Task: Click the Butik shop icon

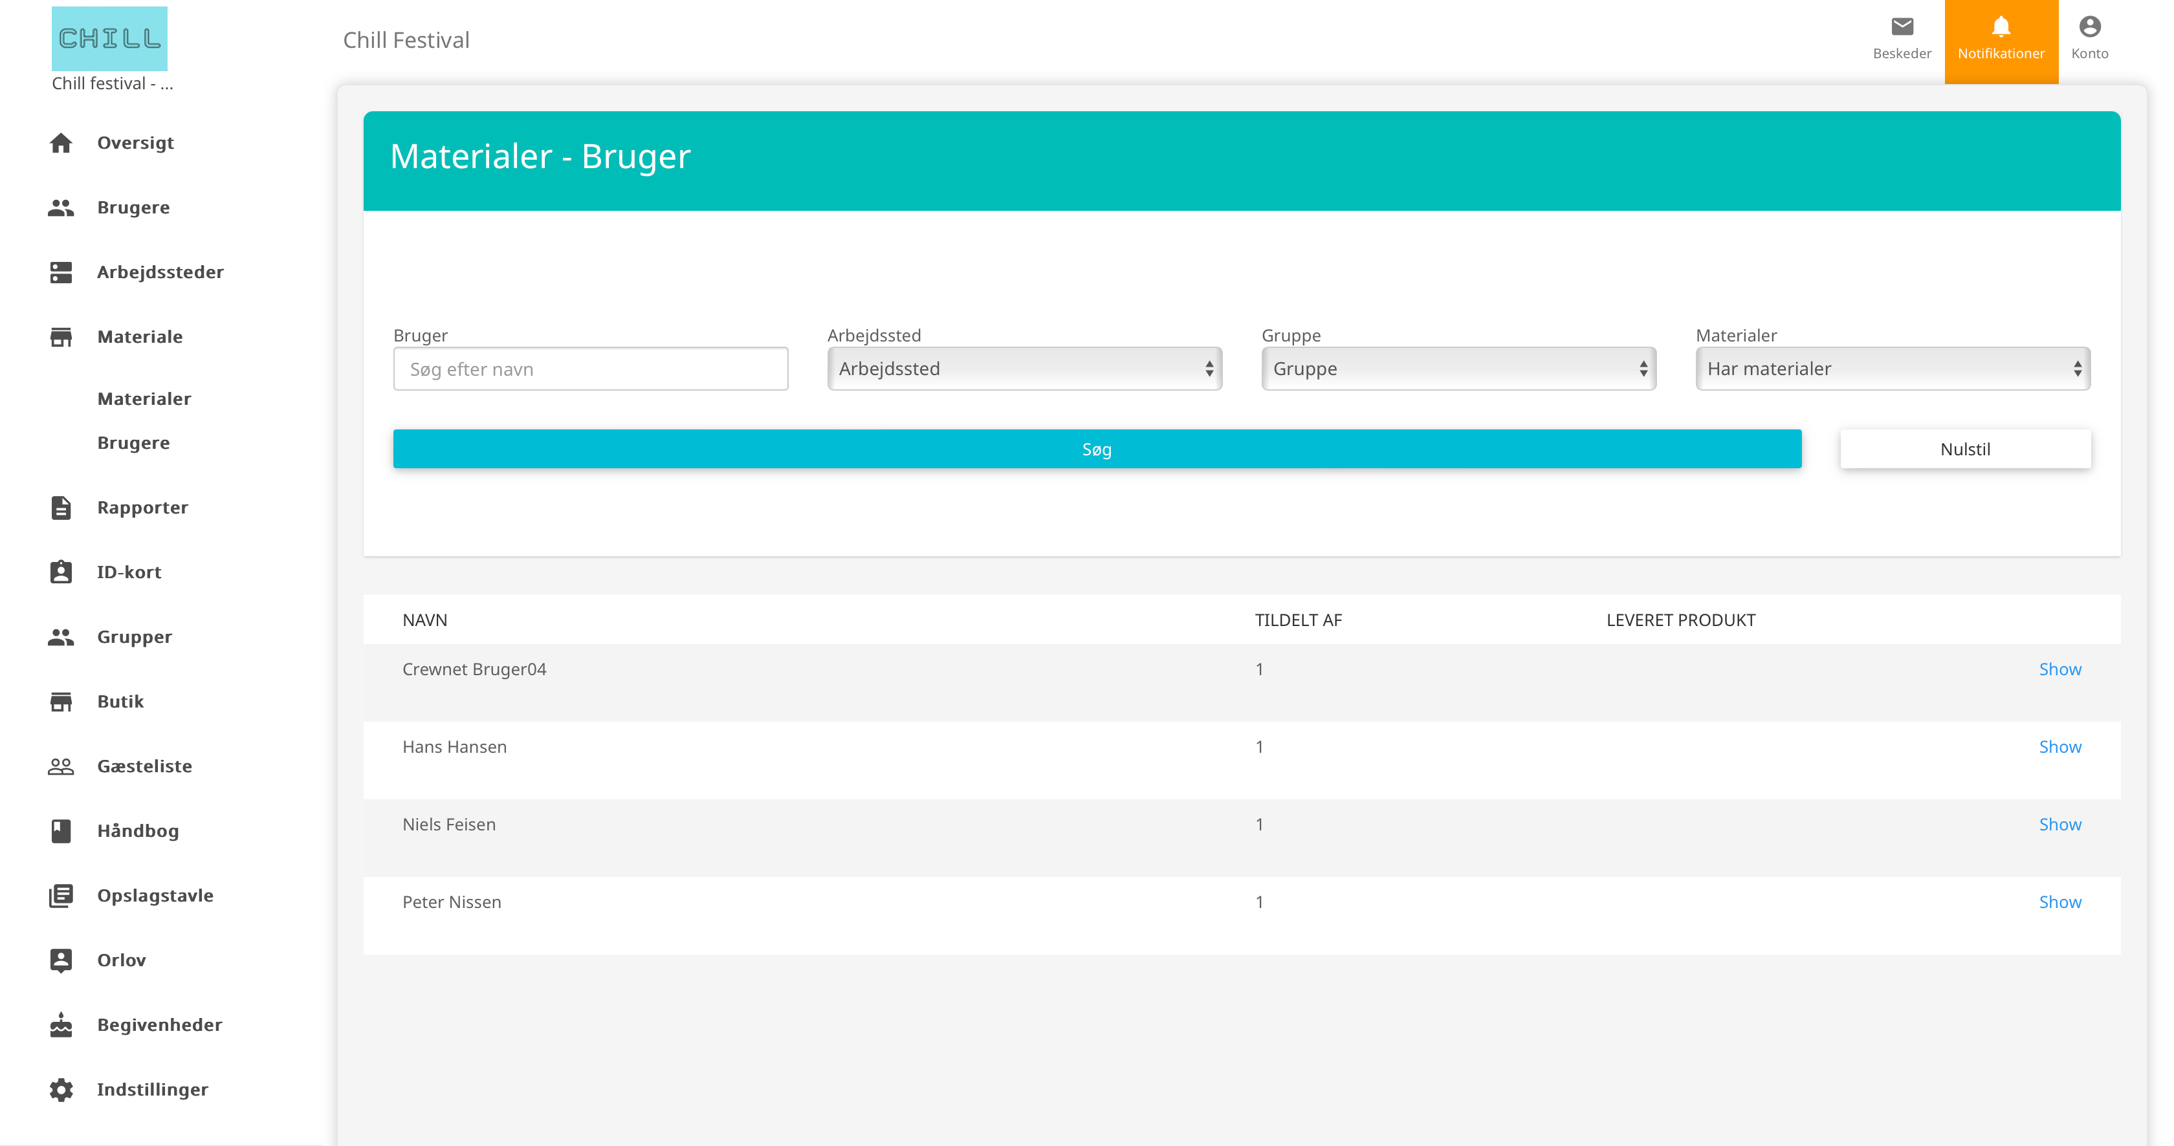Action: coord(61,702)
